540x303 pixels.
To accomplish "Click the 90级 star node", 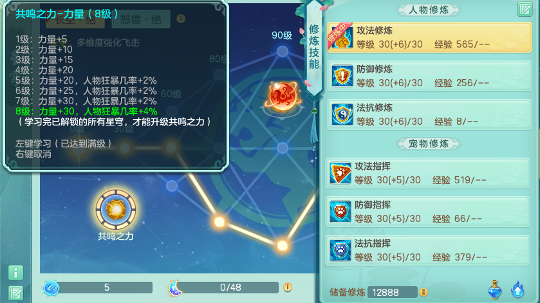I will (283, 51).
